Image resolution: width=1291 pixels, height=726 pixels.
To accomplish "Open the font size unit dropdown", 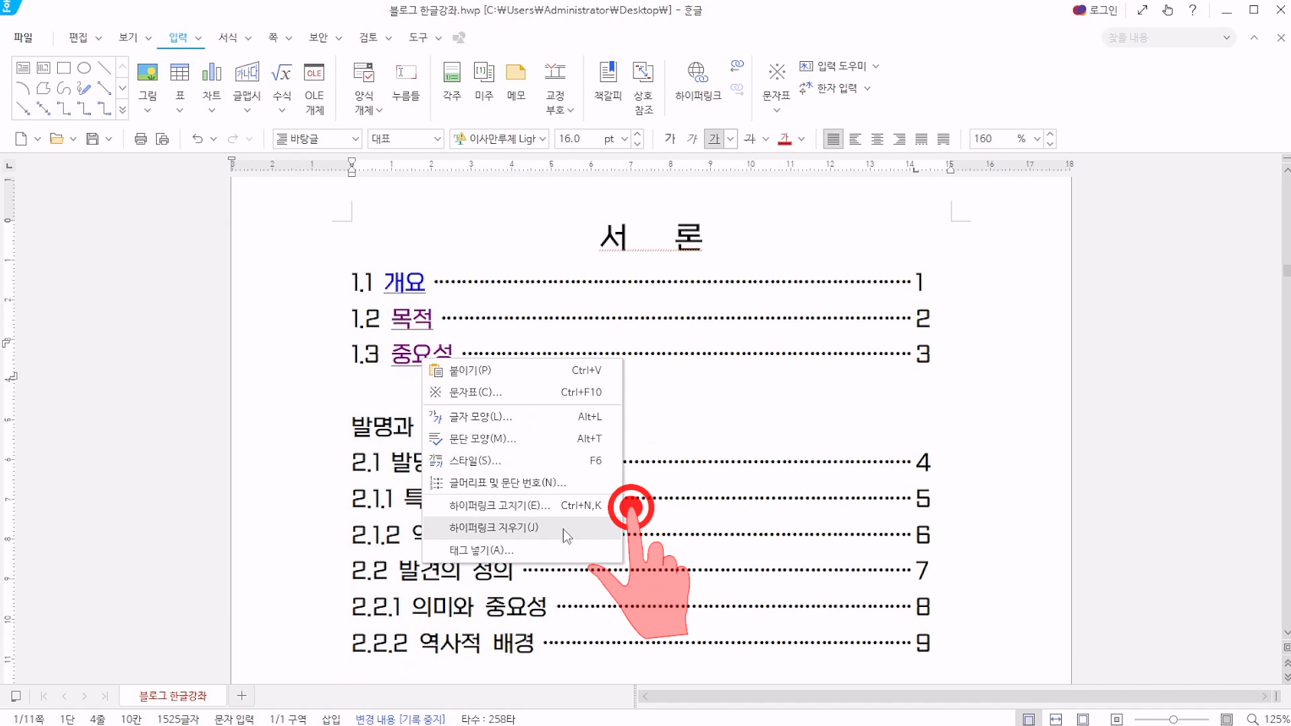I will click(x=624, y=138).
